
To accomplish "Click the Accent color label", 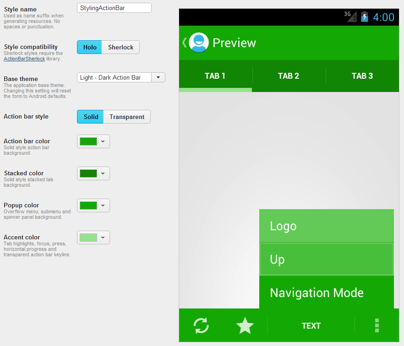I will pos(22,237).
